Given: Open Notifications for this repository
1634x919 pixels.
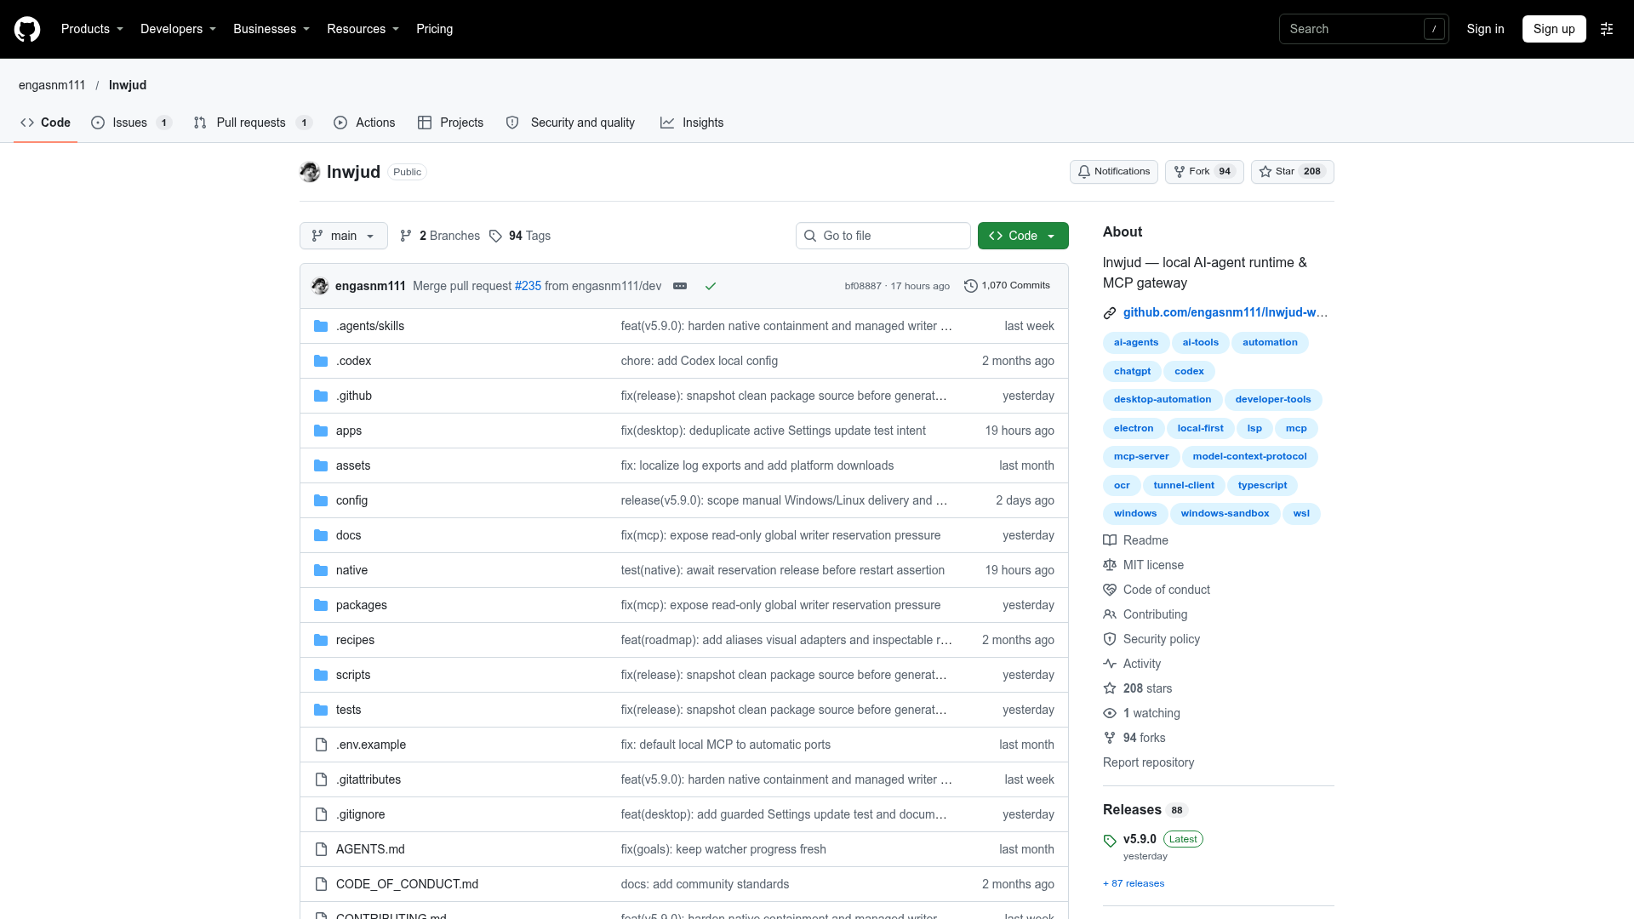Looking at the screenshot, I should coord(1114,172).
